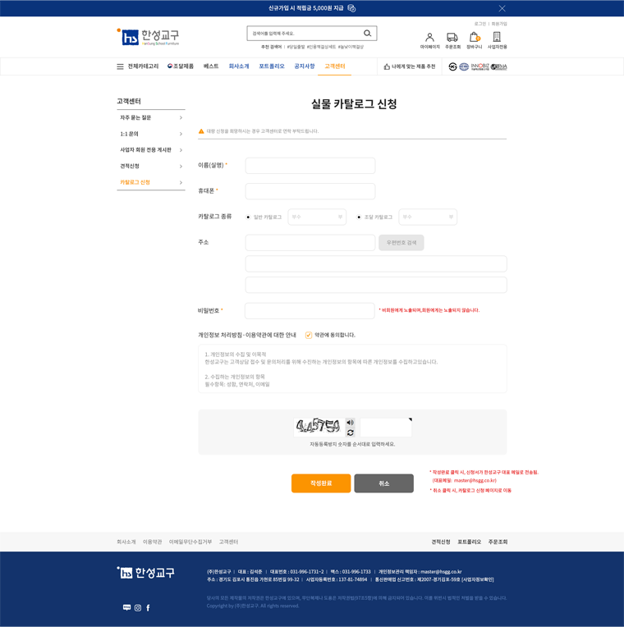The height and width of the screenshot is (627, 624).
Task: Click footer 회사소개 link
Action: point(126,542)
